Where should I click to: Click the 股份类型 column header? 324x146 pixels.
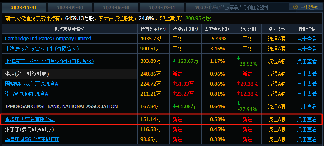pos(277,29)
